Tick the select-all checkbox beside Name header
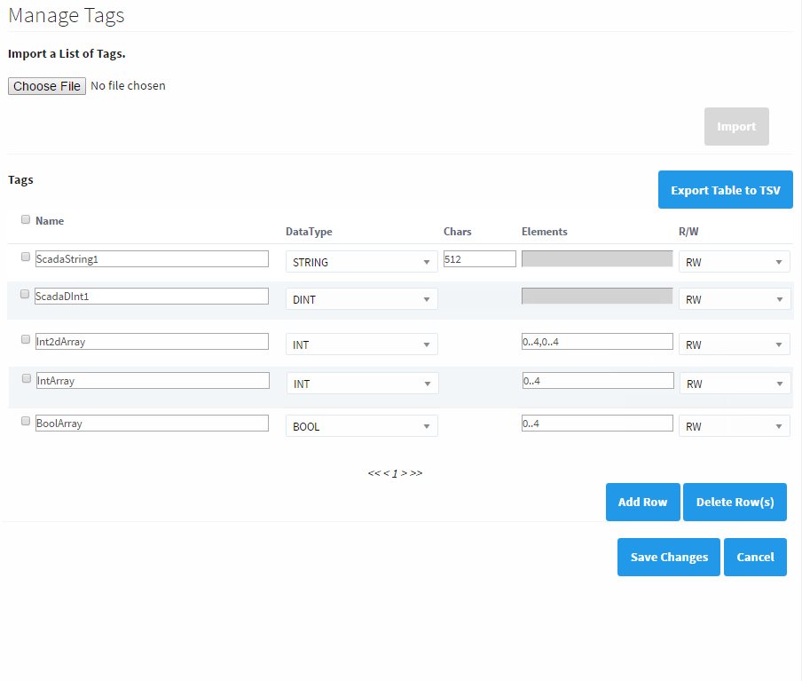Image resolution: width=802 pixels, height=681 pixels. (26, 219)
